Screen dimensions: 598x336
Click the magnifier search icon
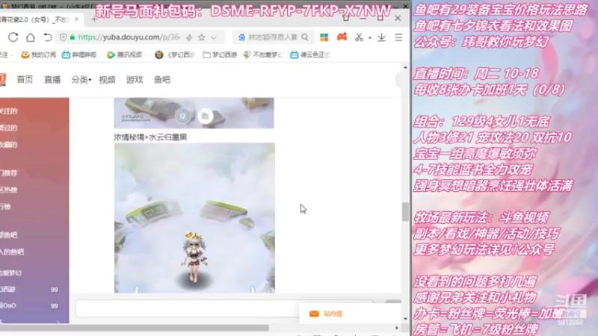(305, 37)
